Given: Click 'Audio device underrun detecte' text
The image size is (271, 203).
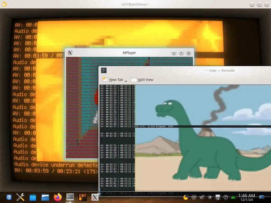Looking at the screenshot, I should point(56,165).
